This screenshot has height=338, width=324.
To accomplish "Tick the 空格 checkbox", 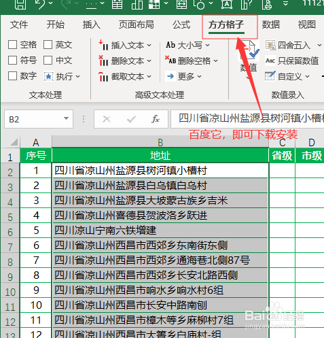I will click(12, 45).
